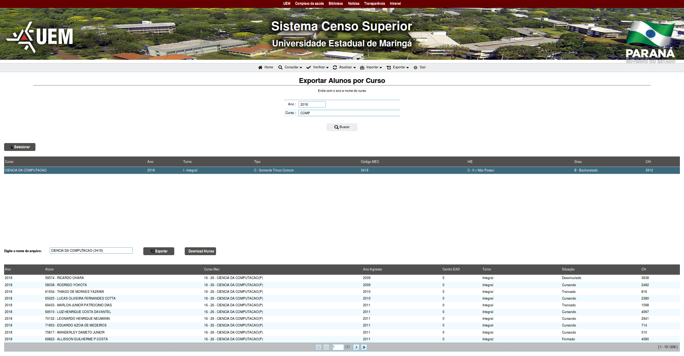Click the UEM logo in header
The image size is (684, 356).
[x=40, y=37]
